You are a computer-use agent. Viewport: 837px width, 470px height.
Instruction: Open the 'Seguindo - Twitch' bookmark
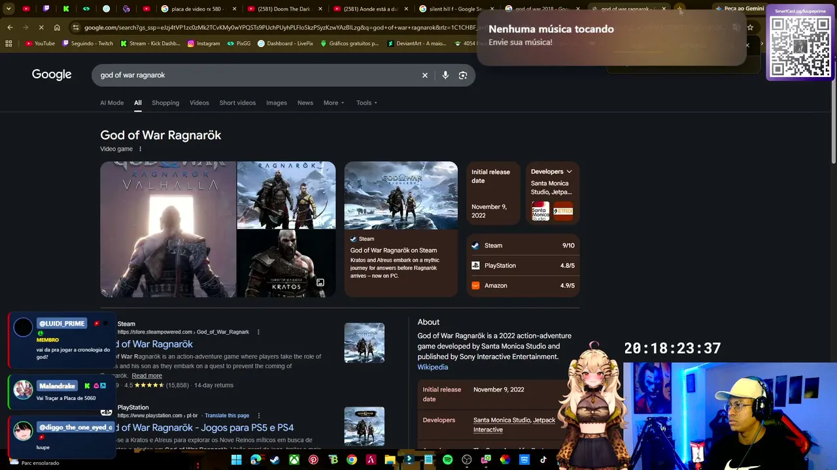tap(88, 44)
